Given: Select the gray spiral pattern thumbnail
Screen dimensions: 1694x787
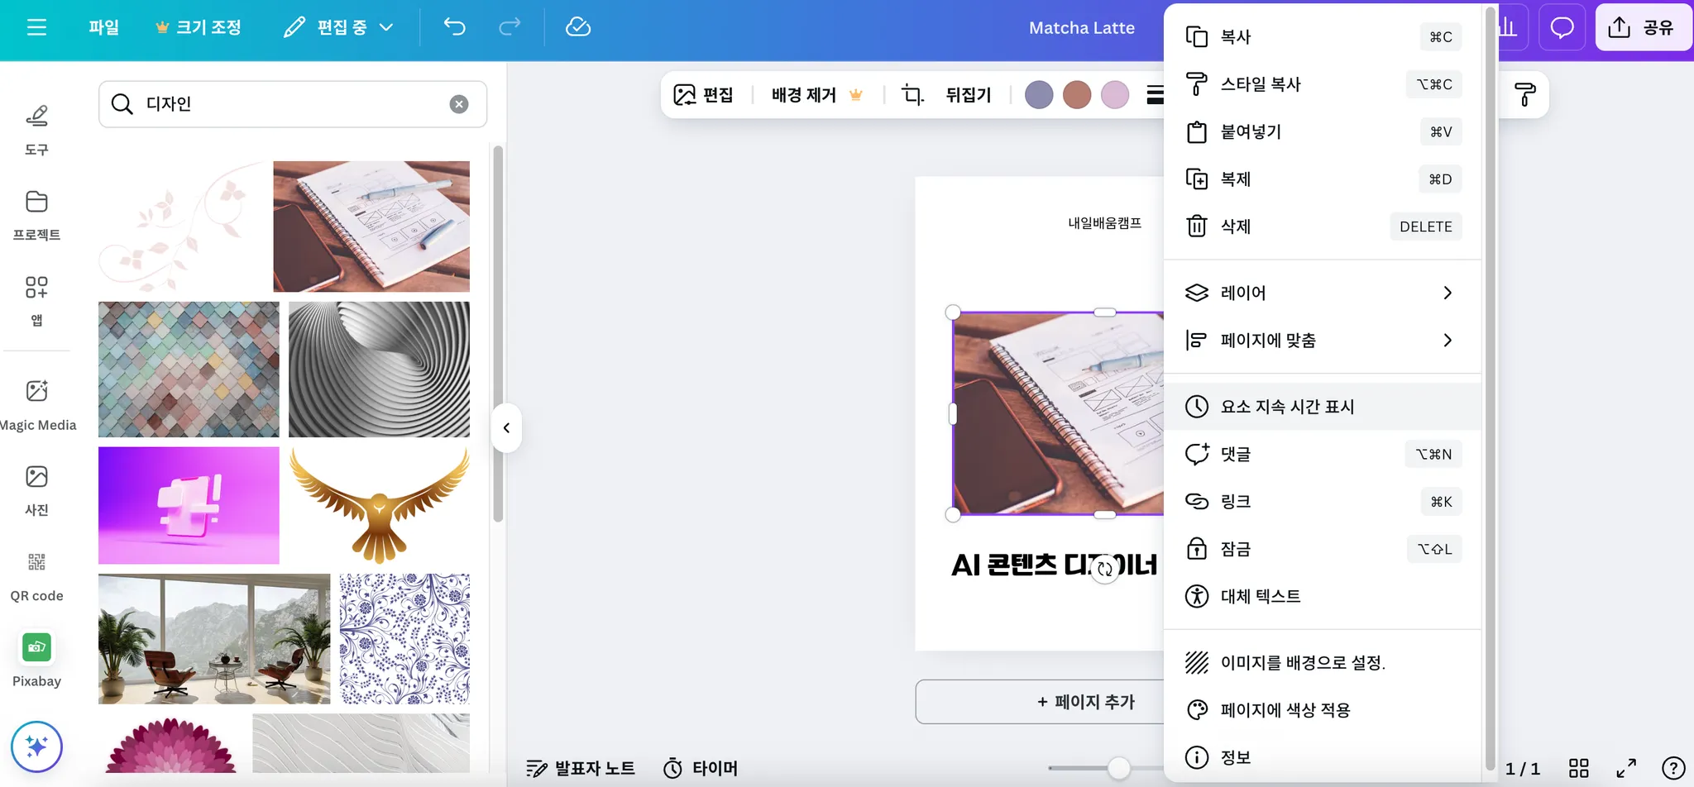Looking at the screenshot, I should pos(379,370).
